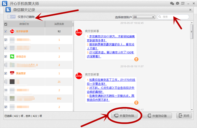197x128 pixels.
Task: Click the message count 892
Action: click(59, 99)
